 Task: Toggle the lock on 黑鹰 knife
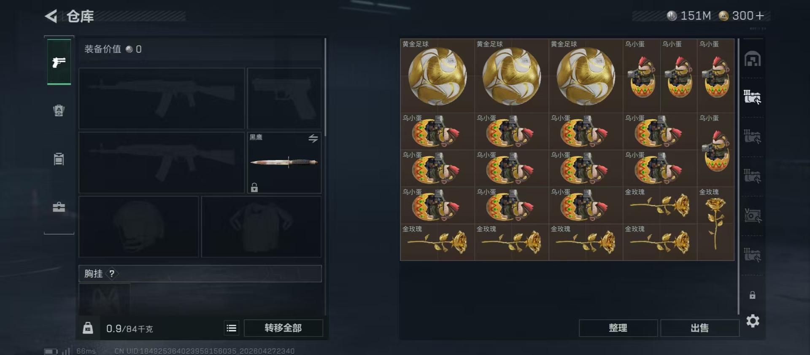(254, 187)
